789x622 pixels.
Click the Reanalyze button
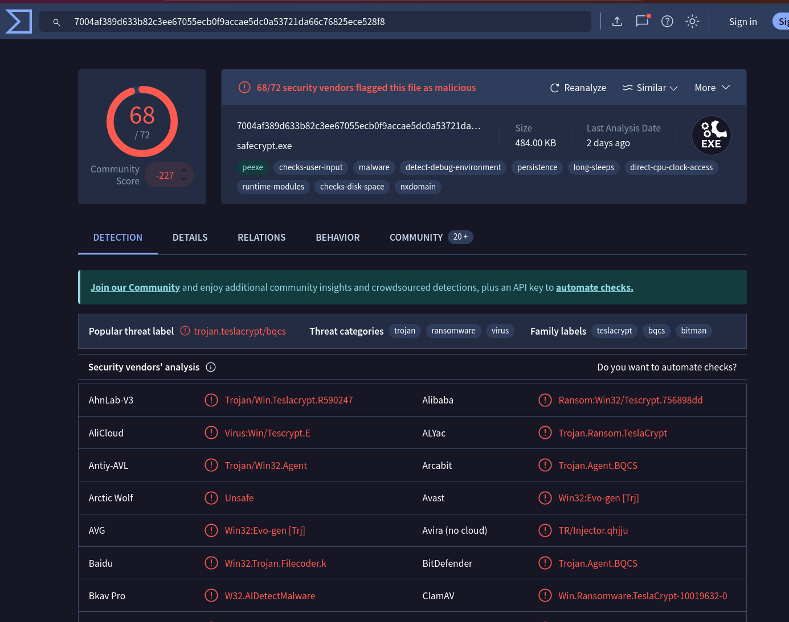(x=578, y=88)
